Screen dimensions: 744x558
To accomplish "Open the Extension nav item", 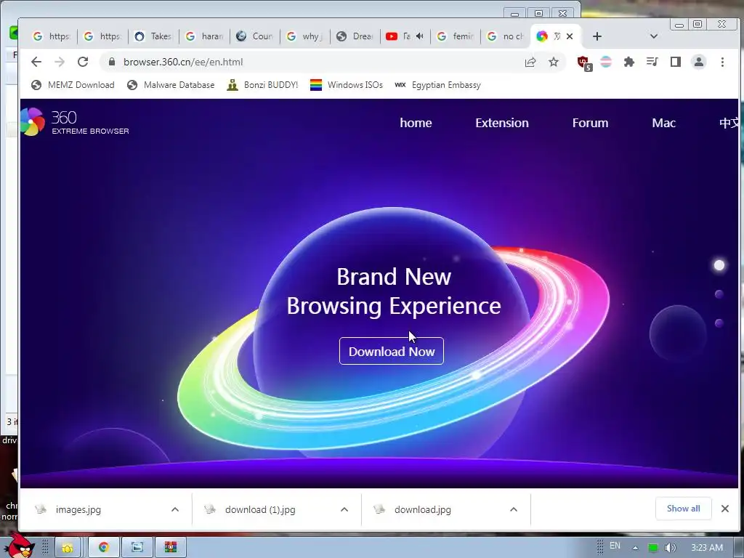I will (502, 123).
